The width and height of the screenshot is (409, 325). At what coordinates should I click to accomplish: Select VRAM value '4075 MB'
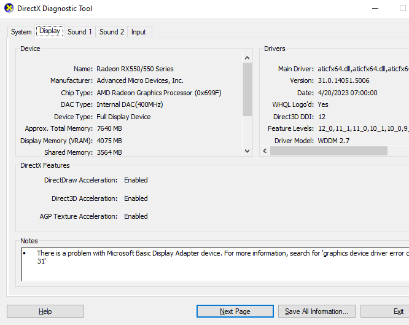[109, 141]
